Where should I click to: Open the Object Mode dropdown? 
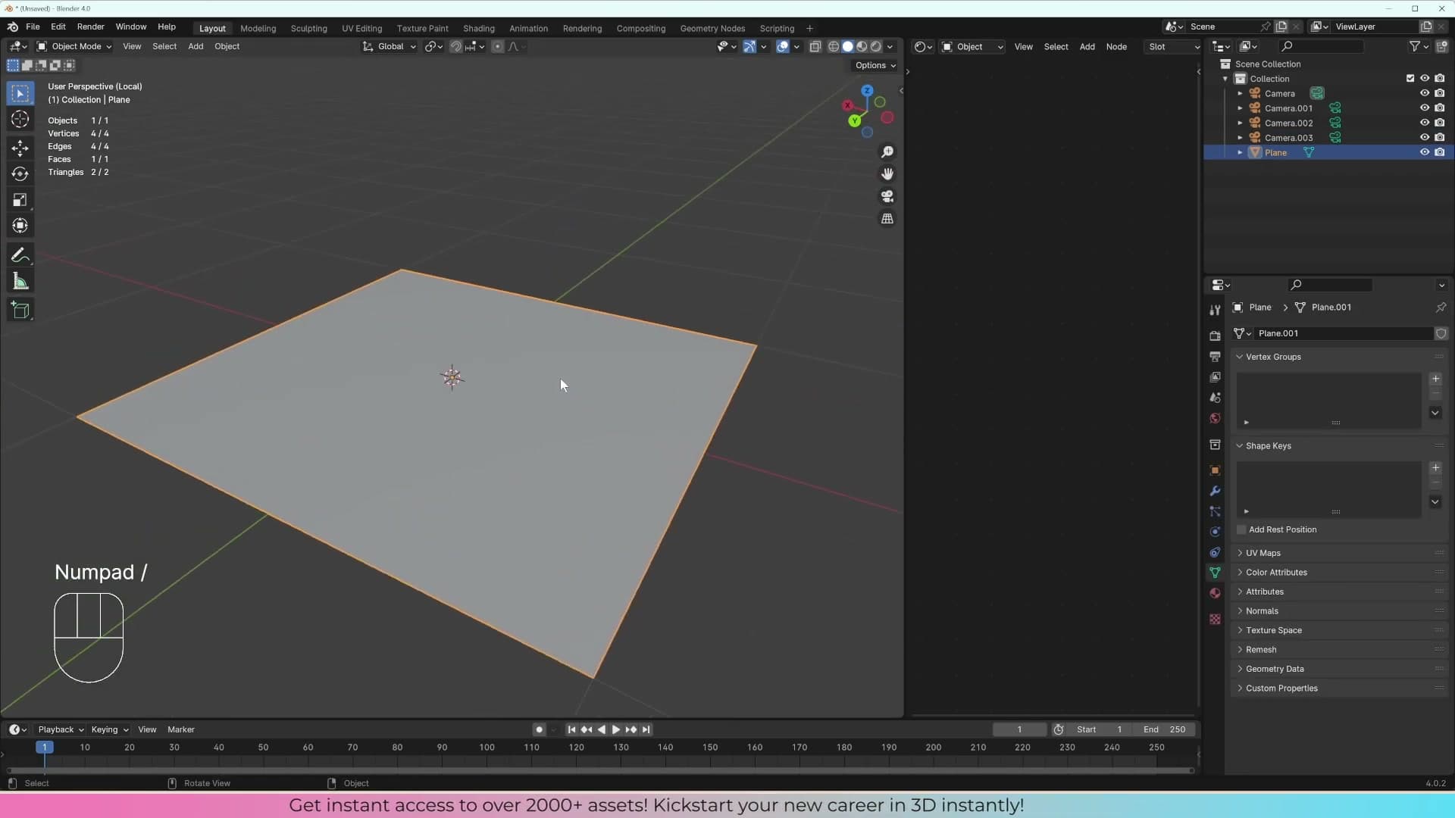pyautogui.click(x=74, y=47)
